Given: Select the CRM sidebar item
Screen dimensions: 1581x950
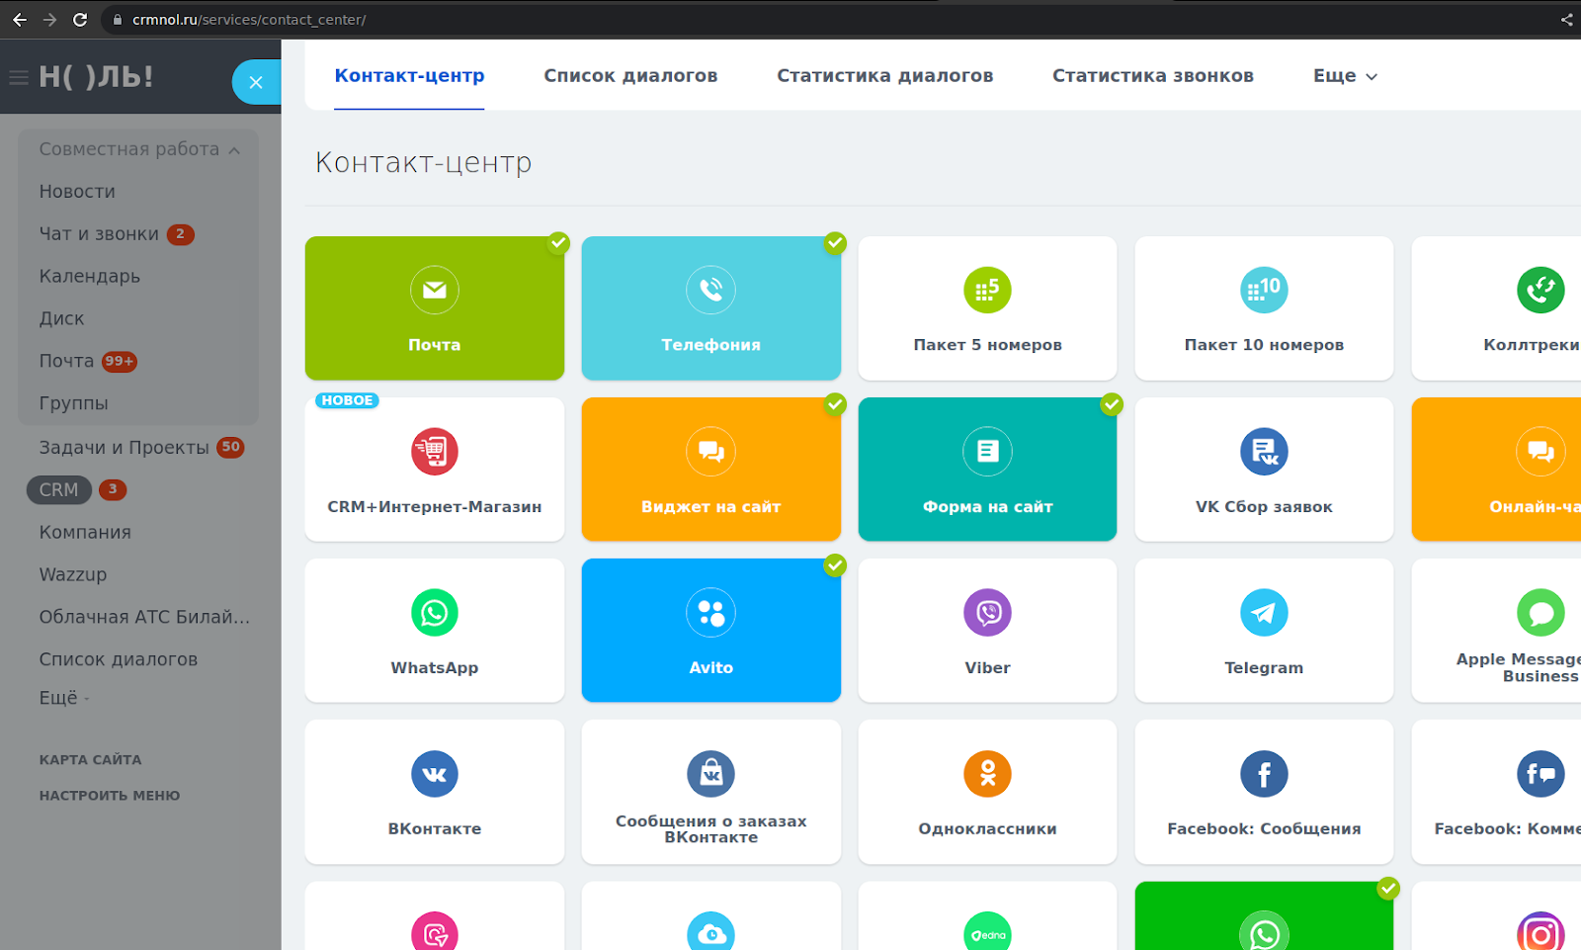Looking at the screenshot, I should coord(58,489).
